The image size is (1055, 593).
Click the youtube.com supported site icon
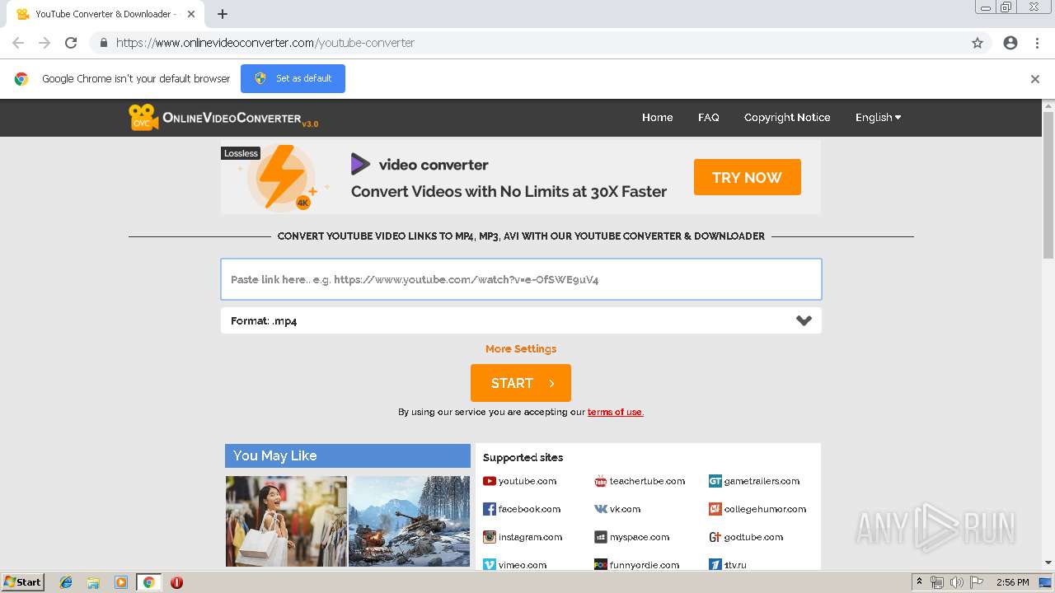490,481
